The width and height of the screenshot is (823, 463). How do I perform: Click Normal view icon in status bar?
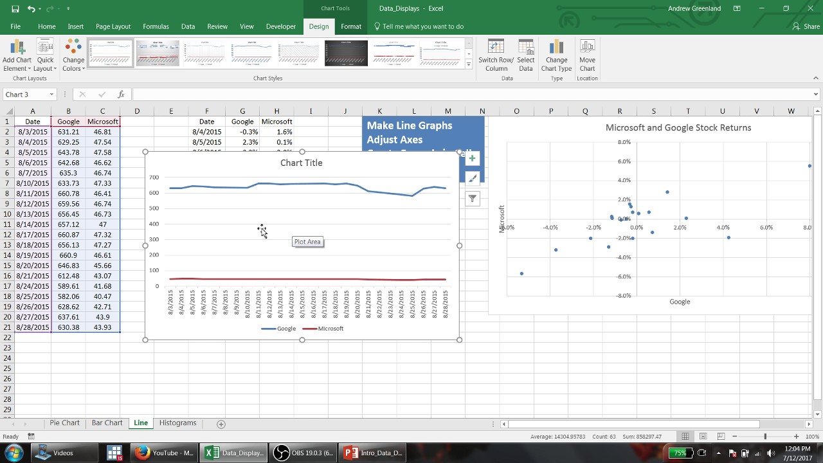tap(685, 437)
